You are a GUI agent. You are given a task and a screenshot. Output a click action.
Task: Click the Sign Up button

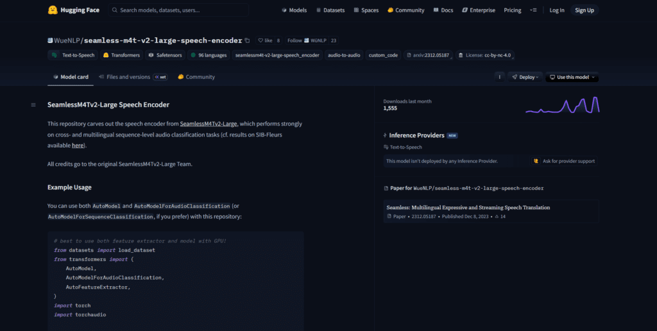point(584,10)
